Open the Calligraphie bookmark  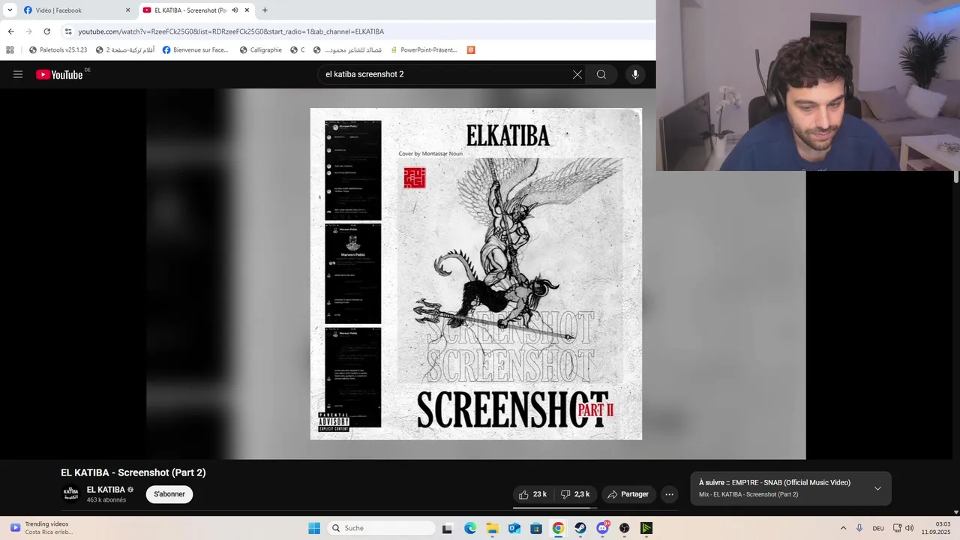coord(261,50)
